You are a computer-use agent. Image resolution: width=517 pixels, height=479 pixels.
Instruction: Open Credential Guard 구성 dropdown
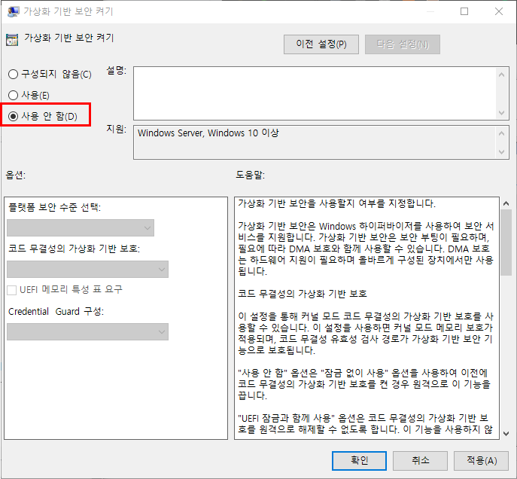click(x=87, y=331)
